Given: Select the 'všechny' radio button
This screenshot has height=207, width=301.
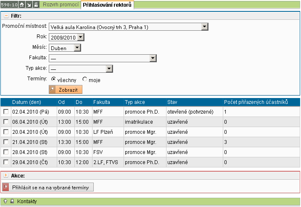Looking at the screenshot, I should 53,79.
